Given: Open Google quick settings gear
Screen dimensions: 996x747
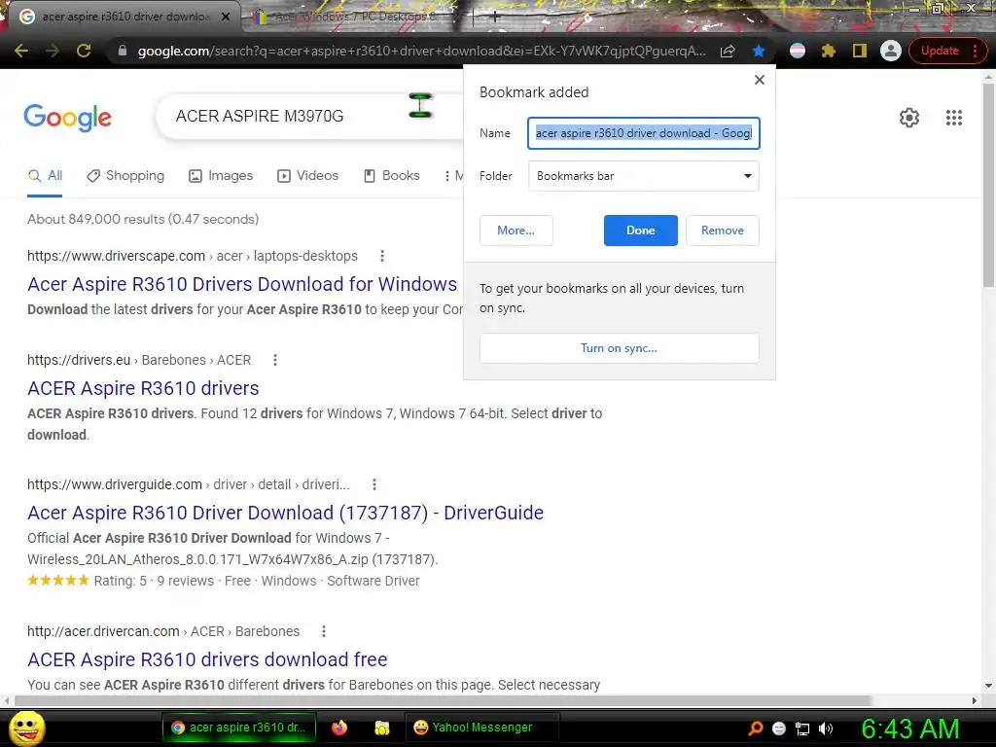Looking at the screenshot, I should click(909, 118).
